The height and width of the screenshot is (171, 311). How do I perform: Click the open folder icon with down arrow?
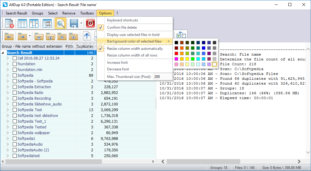[51, 37]
